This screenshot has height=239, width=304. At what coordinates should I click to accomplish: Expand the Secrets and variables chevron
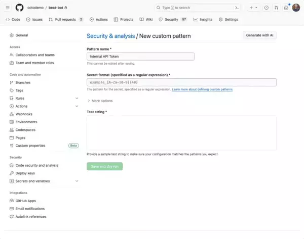click(77, 181)
